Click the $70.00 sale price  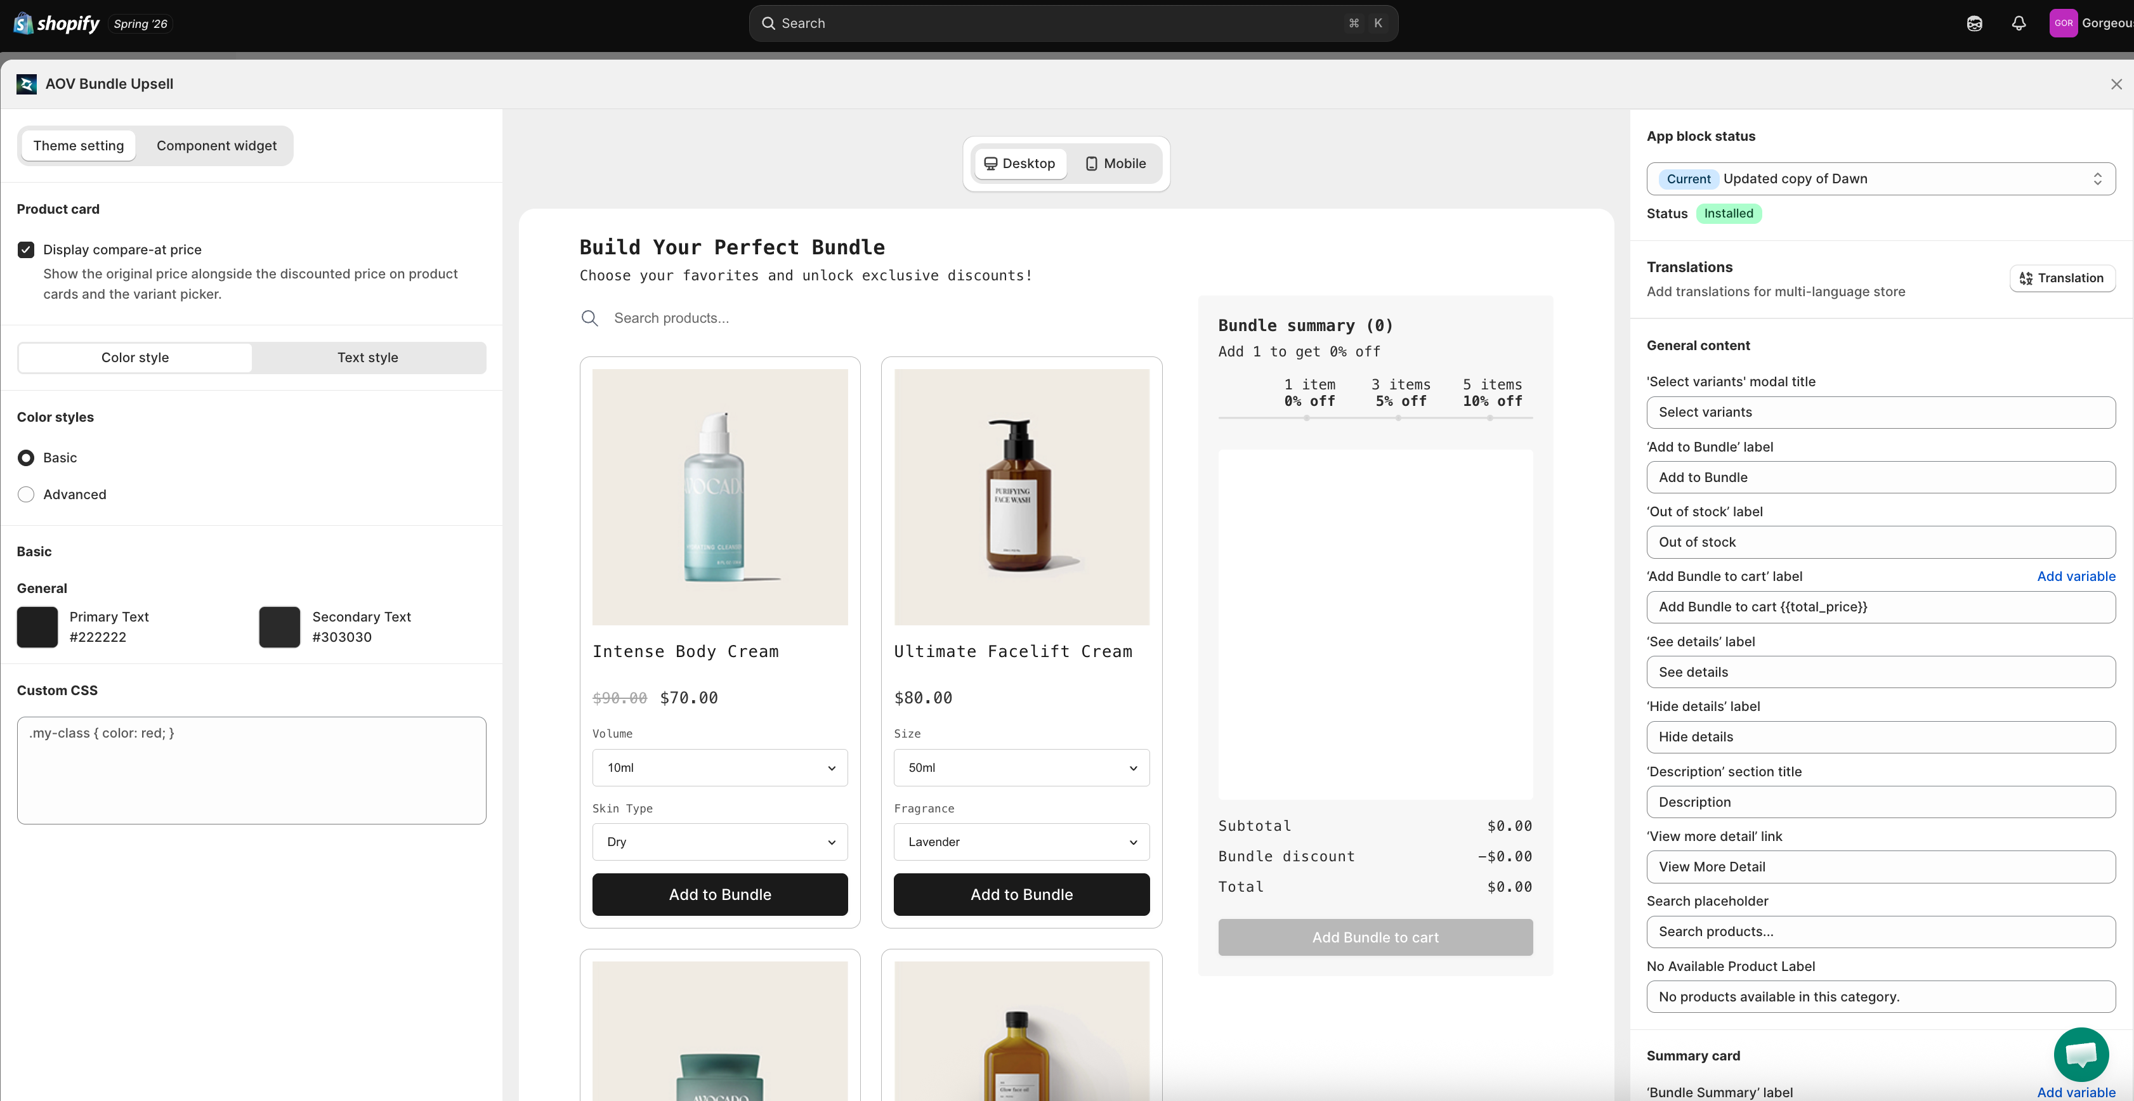(x=688, y=698)
